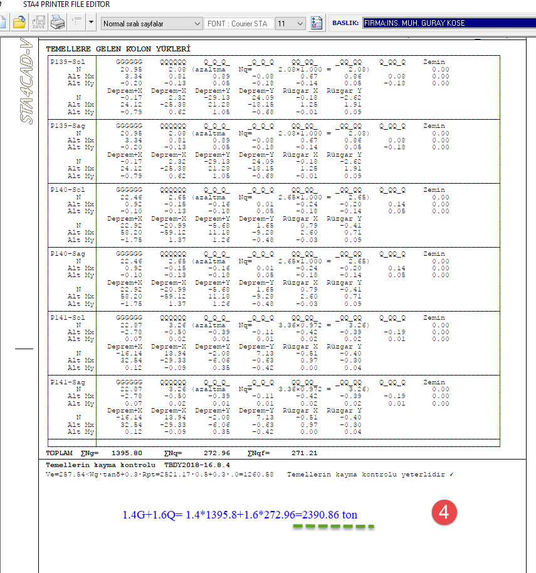The width and height of the screenshot is (536, 573).
Task: Click the new blank document icon
Action: pos(3,23)
